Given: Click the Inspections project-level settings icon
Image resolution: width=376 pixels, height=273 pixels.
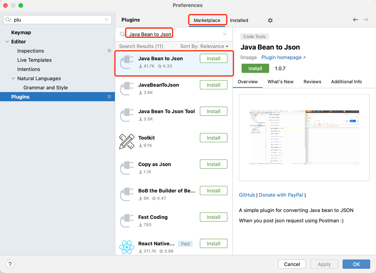Looking at the screenshot, I should click(x=110, y=51).
